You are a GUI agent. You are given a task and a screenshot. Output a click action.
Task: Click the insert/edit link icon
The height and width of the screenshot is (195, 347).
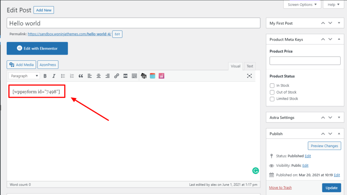pyautogui.click(x=117, y=76)
